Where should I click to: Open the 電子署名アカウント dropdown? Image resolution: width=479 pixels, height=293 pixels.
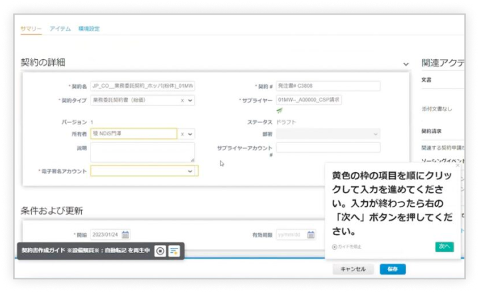pyautogui.click(x=192, y=171)
